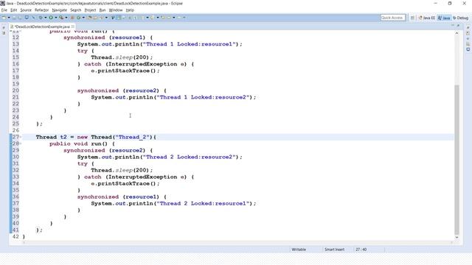
Task: Click line number 19 in the gutter
Action: click(x=15, y=84)
